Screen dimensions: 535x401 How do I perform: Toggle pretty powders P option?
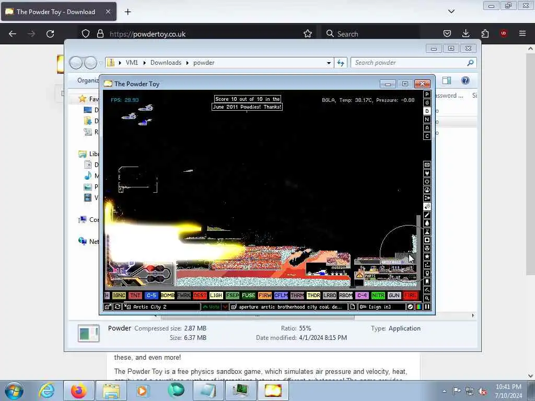tap(427, 95)
